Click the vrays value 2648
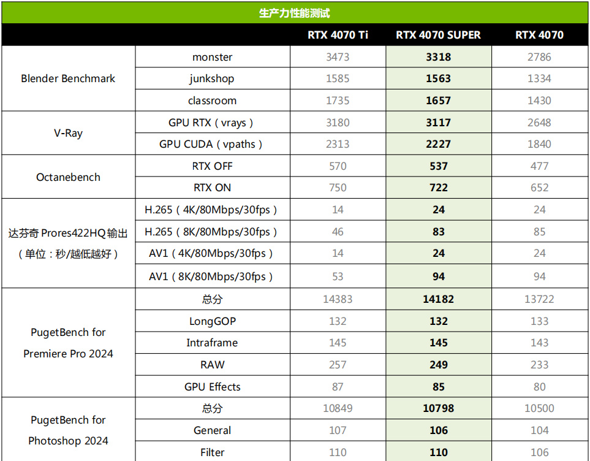This screenshot has height=461, width=590. (539, 123)
